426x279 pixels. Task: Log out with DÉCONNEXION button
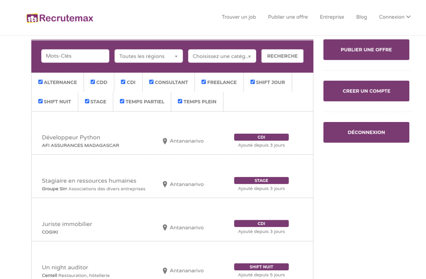click(366, 132)
